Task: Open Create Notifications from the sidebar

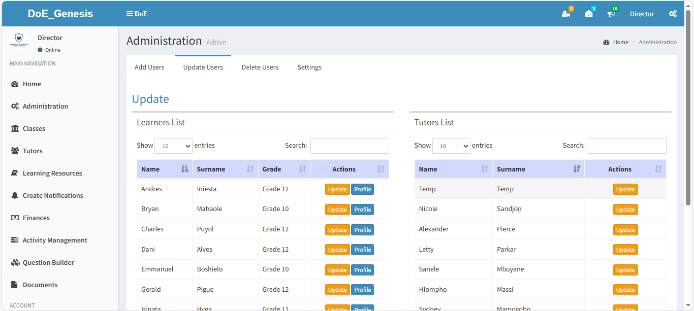Action: pyautogui.click(x=53, y=195)
